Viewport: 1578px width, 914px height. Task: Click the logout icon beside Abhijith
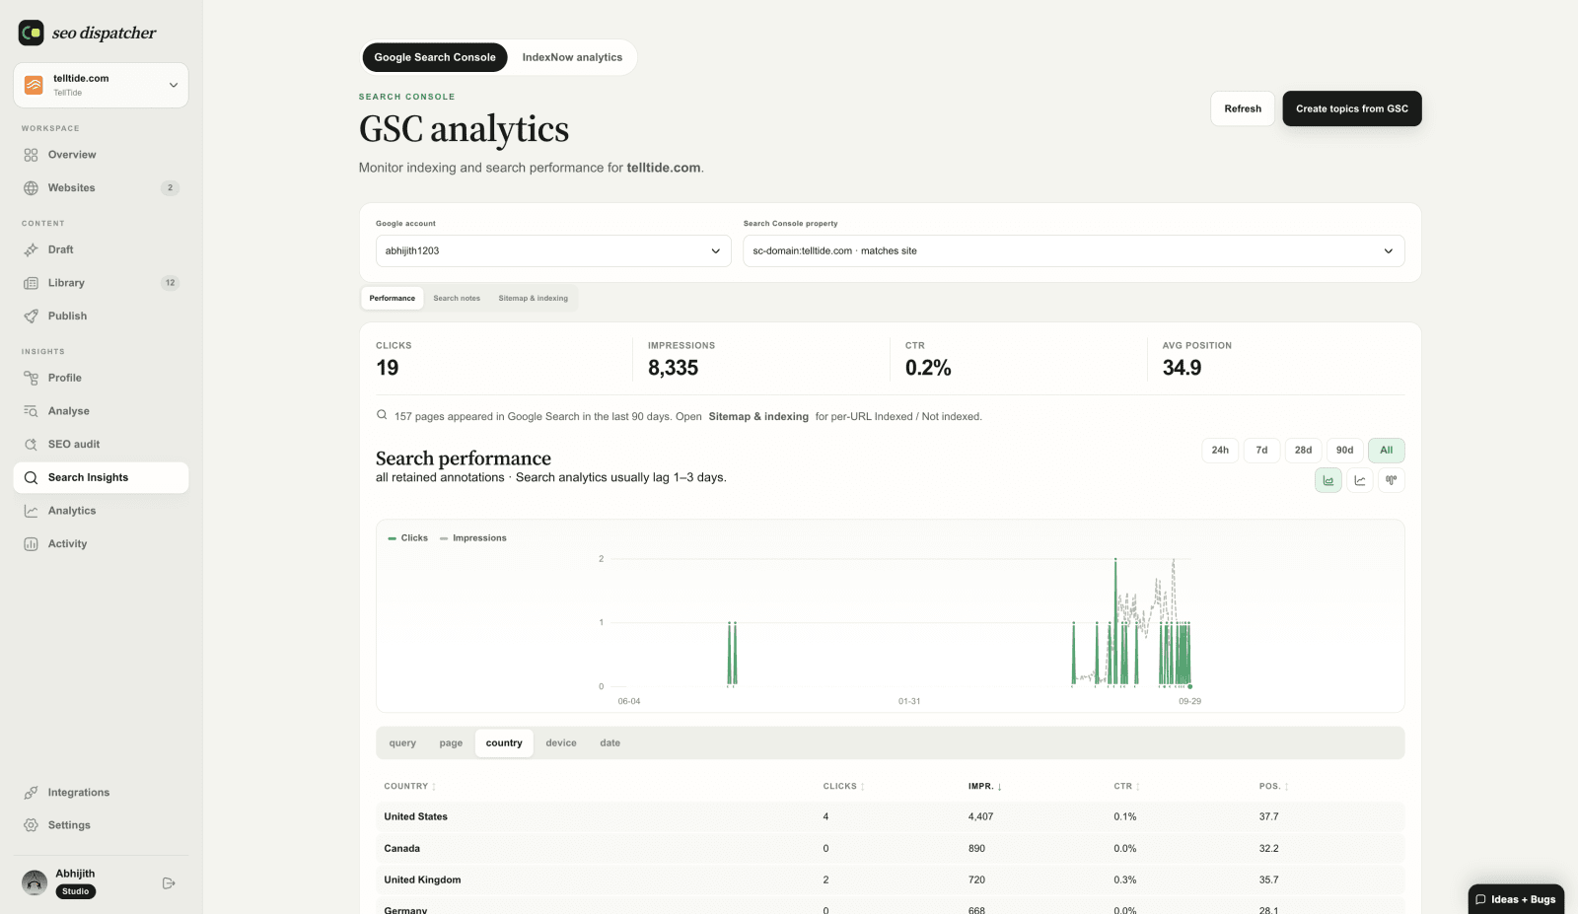(169, 883)
